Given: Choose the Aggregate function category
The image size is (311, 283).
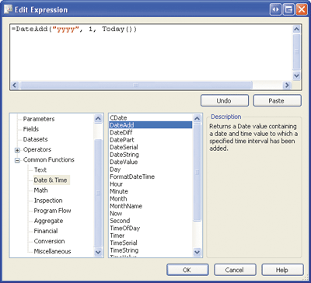Looking at the screenshot, I should click(49, 221).
